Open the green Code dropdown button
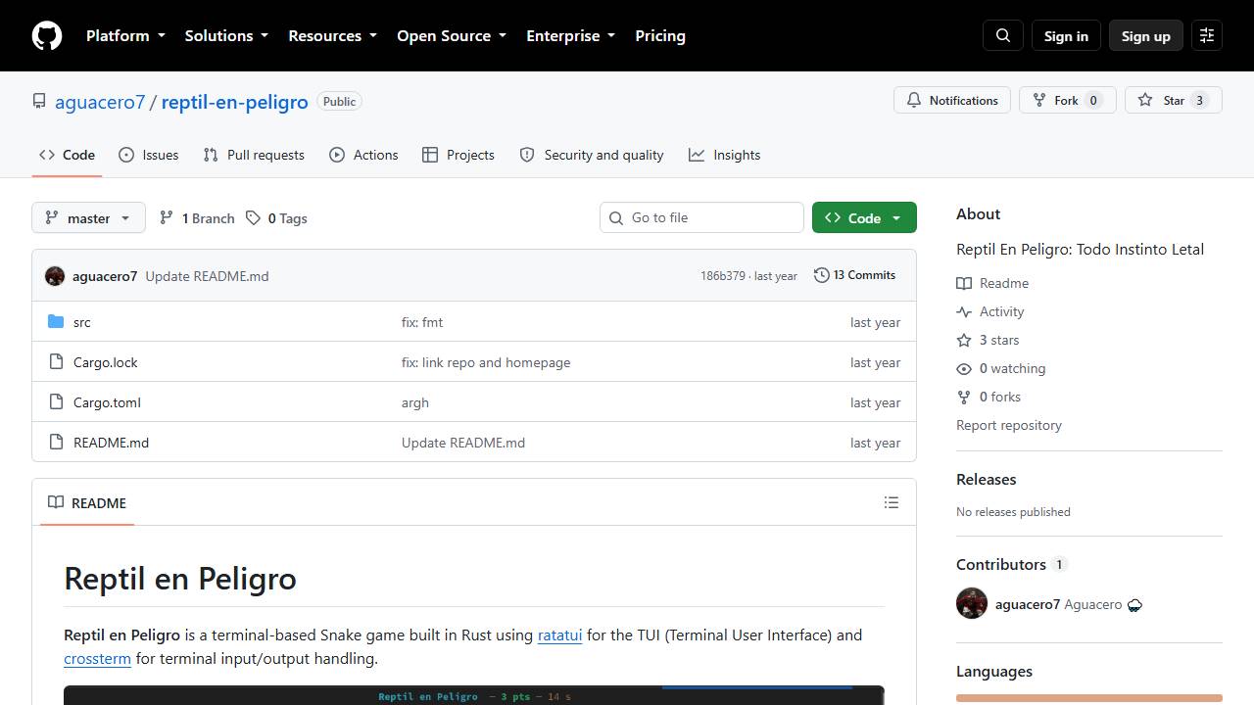 pos(864,218)
